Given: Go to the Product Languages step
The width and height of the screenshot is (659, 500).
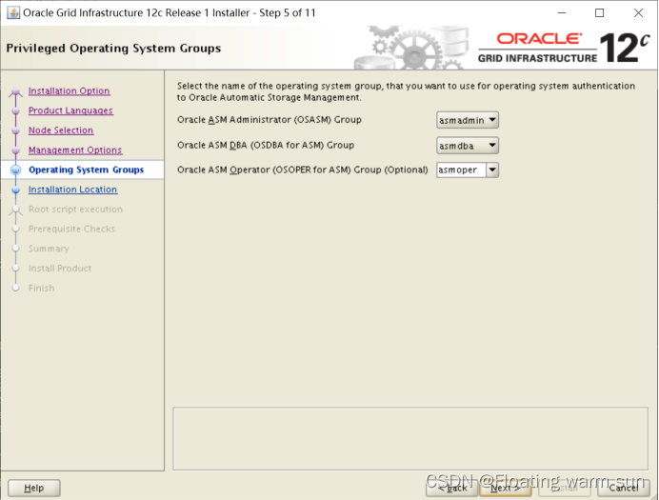Looking at the screenshot, I should 70,110.
